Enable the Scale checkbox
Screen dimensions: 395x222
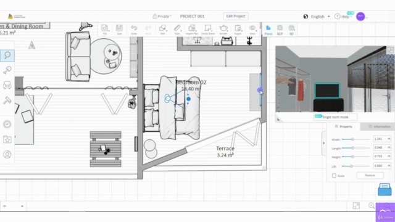click(x=334, y=175)
